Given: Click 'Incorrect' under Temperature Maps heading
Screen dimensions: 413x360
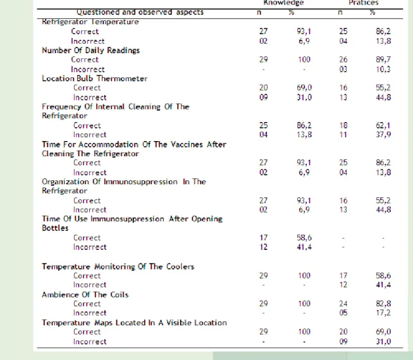Looking at the screenshot, I should 90,342.
